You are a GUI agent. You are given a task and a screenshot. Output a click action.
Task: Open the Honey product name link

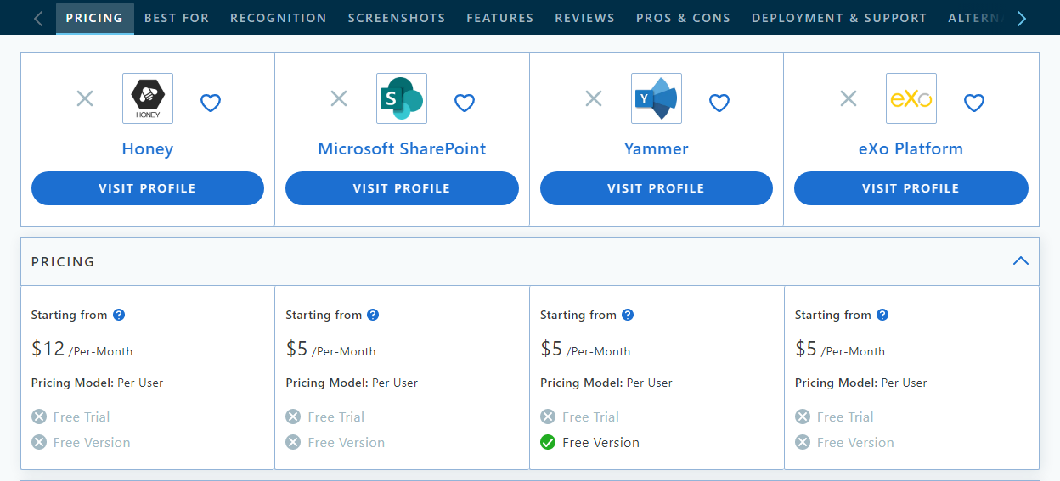tap(148, 148)
